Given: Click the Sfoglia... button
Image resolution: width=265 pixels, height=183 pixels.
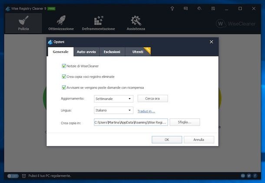Looking at the screenshot, I should click(x=185, y=122).
